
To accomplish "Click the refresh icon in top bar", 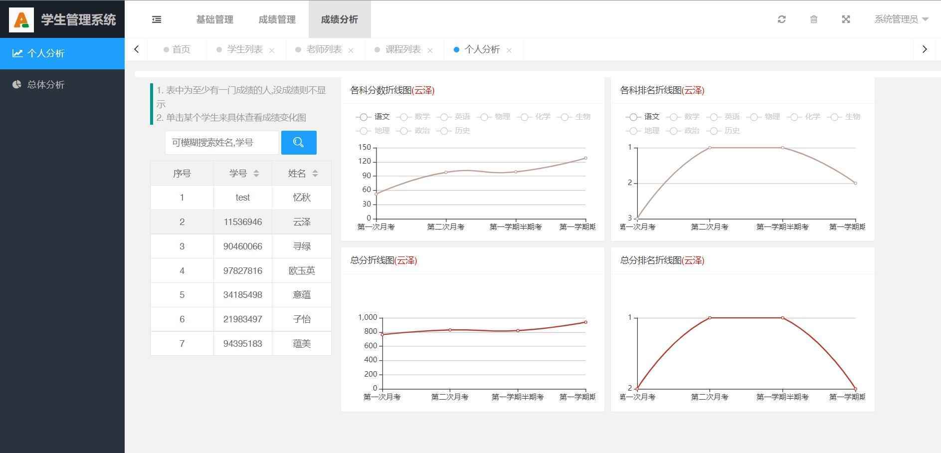I will [781, 19].
